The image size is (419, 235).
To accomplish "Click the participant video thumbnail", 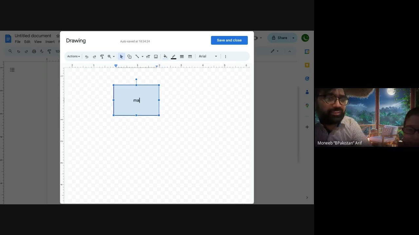I will pyautogui.click(x=367, y=117).
